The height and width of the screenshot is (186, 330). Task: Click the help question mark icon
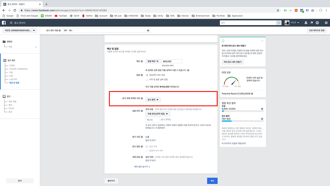(x=325, y=23)
